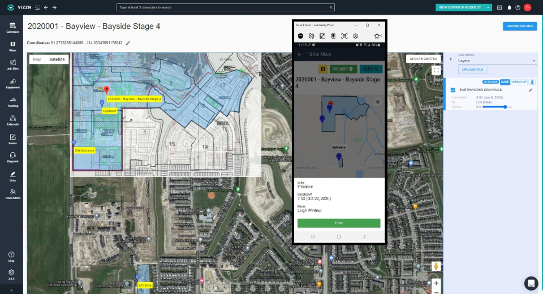Click the Samsung Flow do-not-disturb icon
Image resolution: width=543 pixels, height=294 pixels.
click(x=300, y=36)
